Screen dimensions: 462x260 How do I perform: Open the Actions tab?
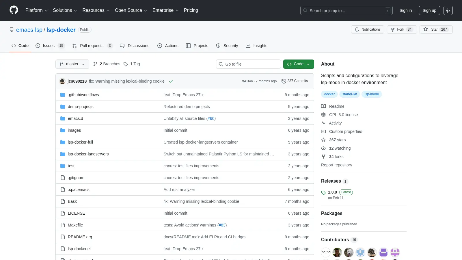(x=168, y=46)
